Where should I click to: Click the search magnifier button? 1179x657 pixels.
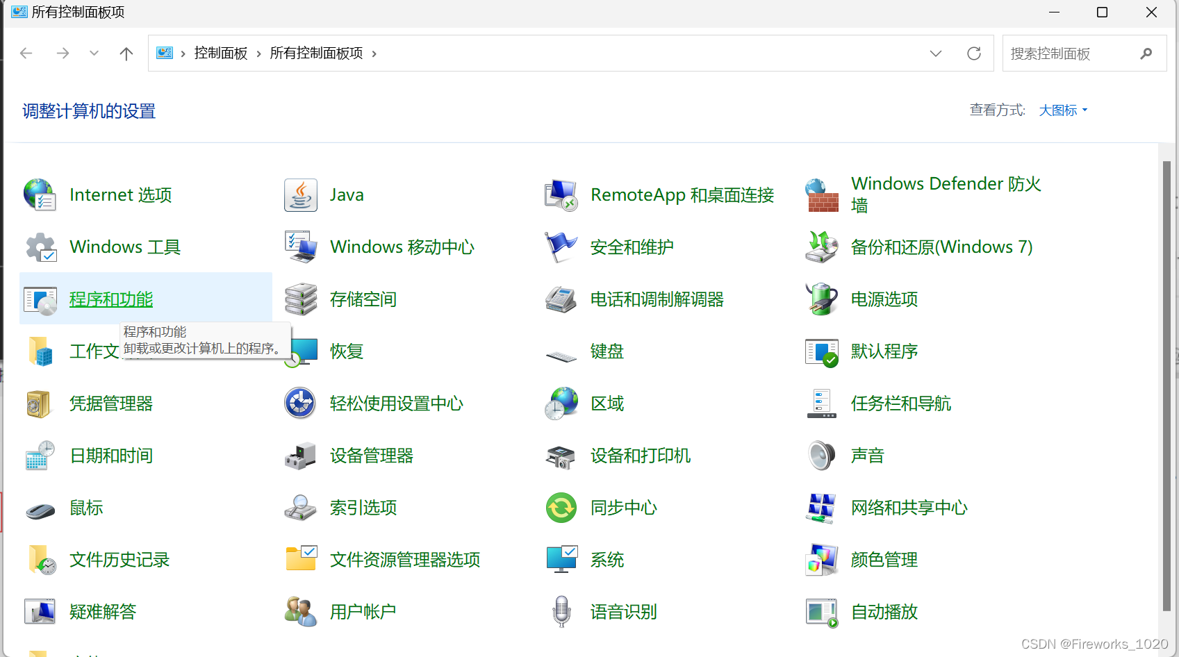pos(1146,53)
